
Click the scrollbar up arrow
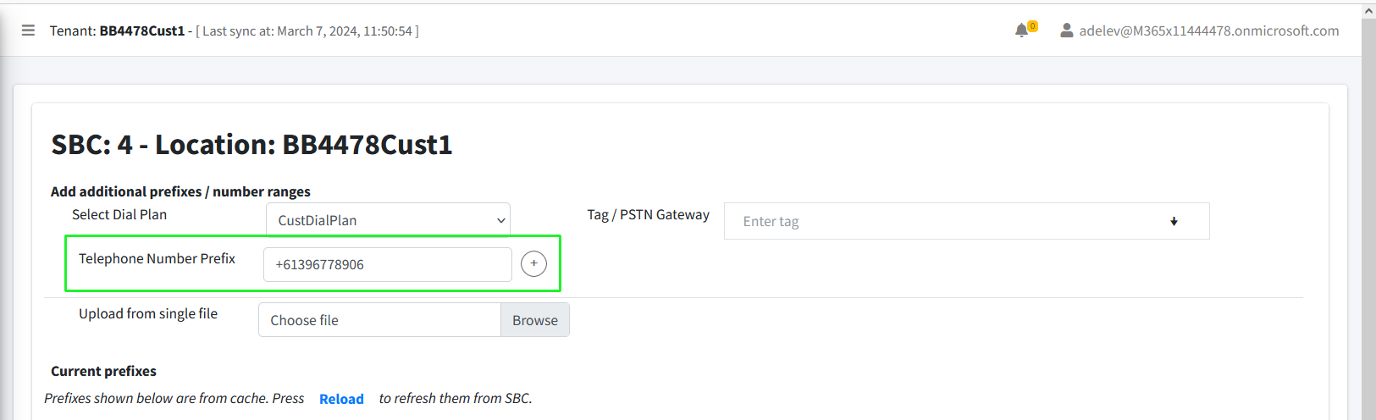point(1368,11)
